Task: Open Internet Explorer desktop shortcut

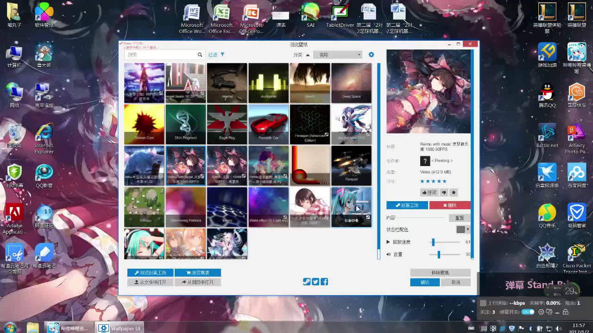Action: click(x=44, y=139)
